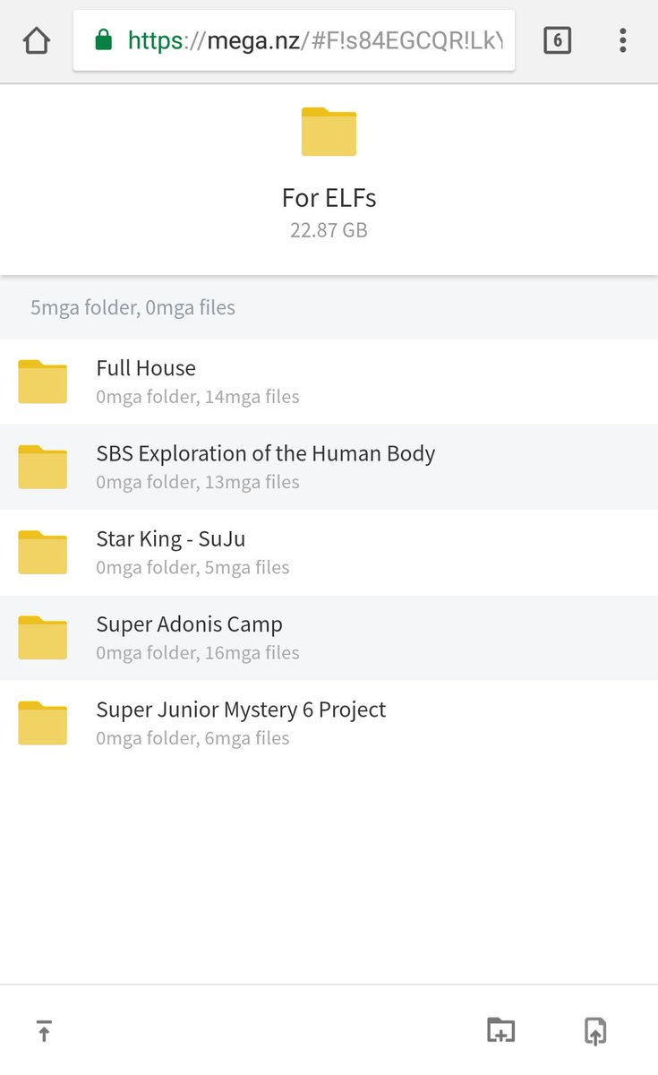Tap the 16mga files count text
This screenshot has height=1075, width=658.
point(252,652)
